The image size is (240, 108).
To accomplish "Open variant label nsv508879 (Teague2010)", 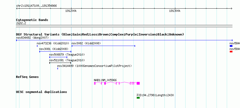I will [x=67, y=55].
